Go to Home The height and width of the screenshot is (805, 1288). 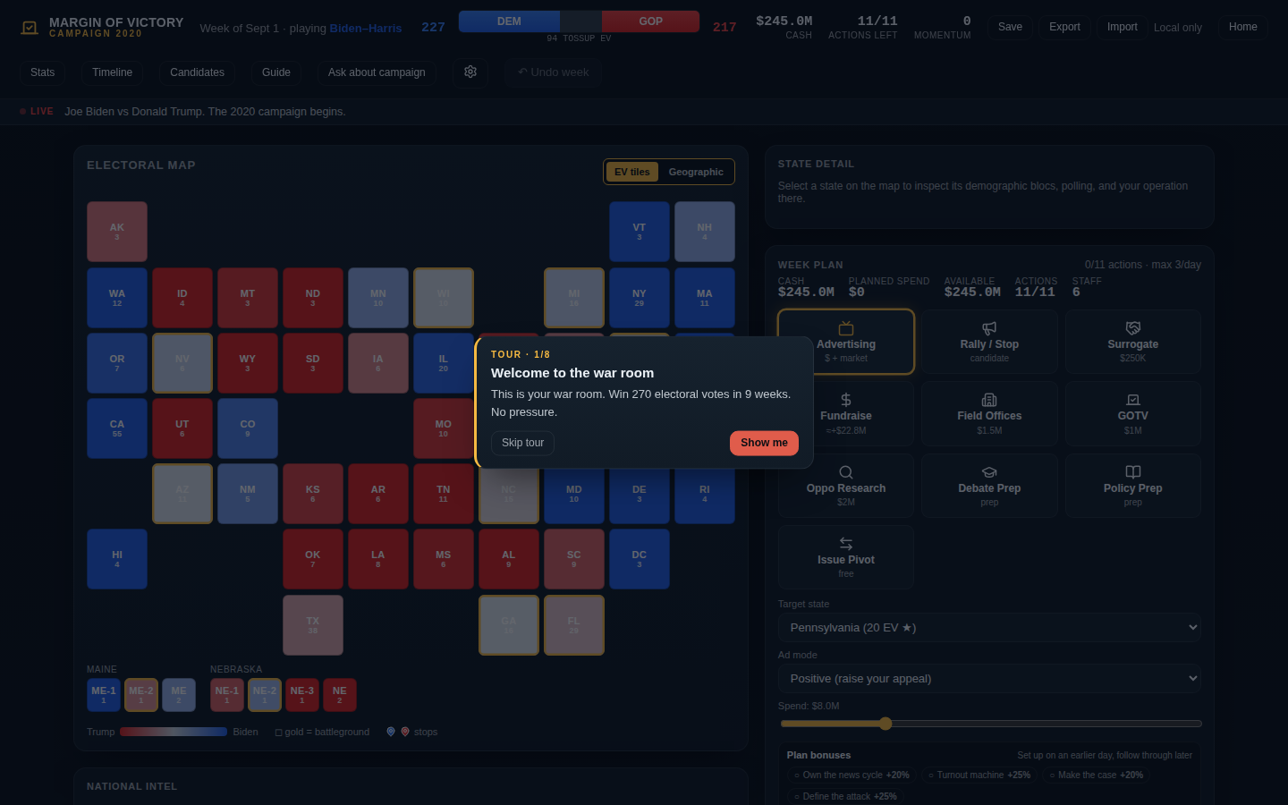[1242, 27]
